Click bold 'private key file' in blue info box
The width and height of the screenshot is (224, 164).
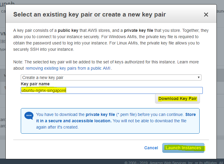coord(100,114)
